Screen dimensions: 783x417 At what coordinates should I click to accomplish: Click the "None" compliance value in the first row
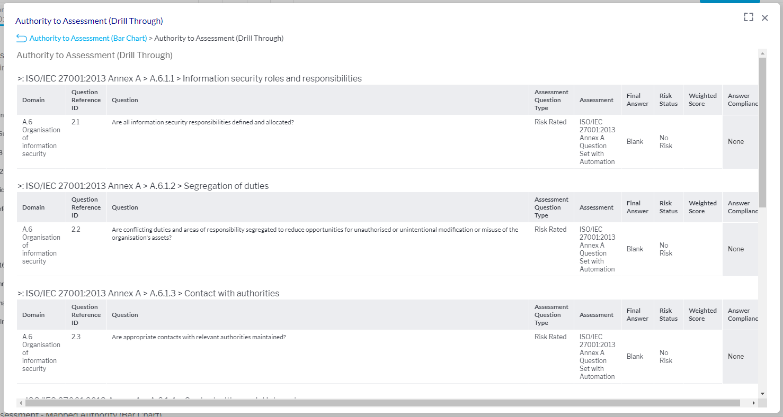(736, 141)
